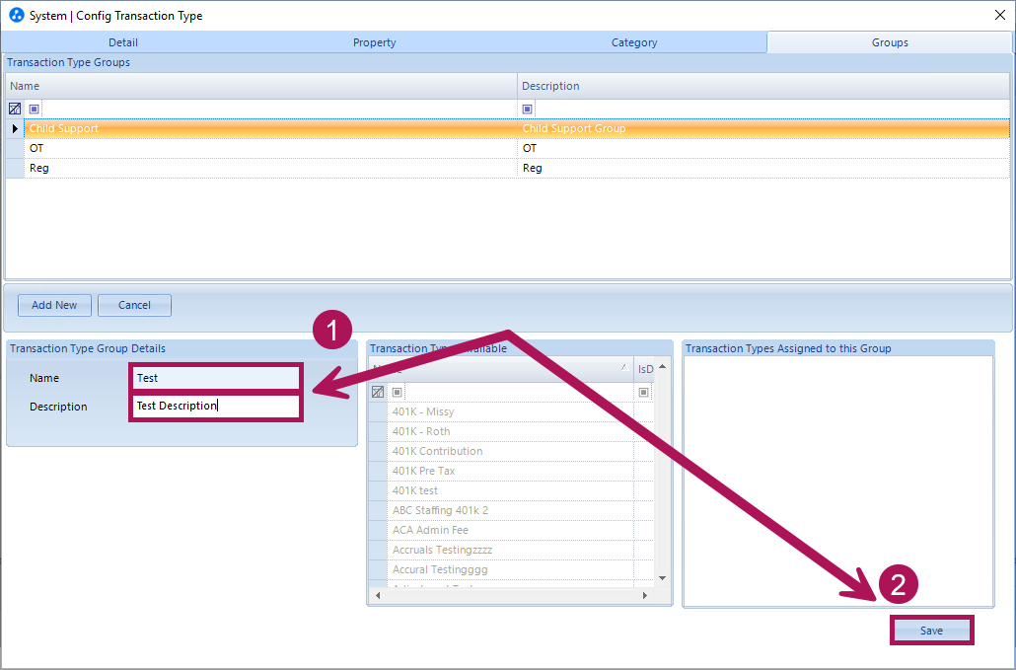Viewport: 1016px width, 670px height.
Task: Select Accruals Testingzzzz row
Action: (511, 551)
